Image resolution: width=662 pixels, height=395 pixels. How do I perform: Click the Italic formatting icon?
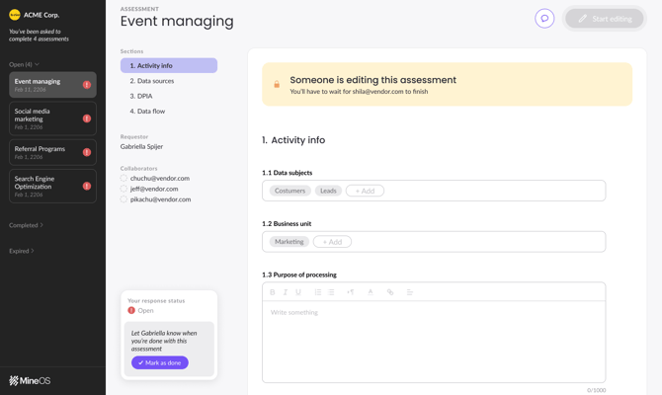(x=286, y=292)
